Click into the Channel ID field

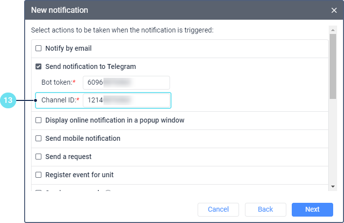[126, 100]
